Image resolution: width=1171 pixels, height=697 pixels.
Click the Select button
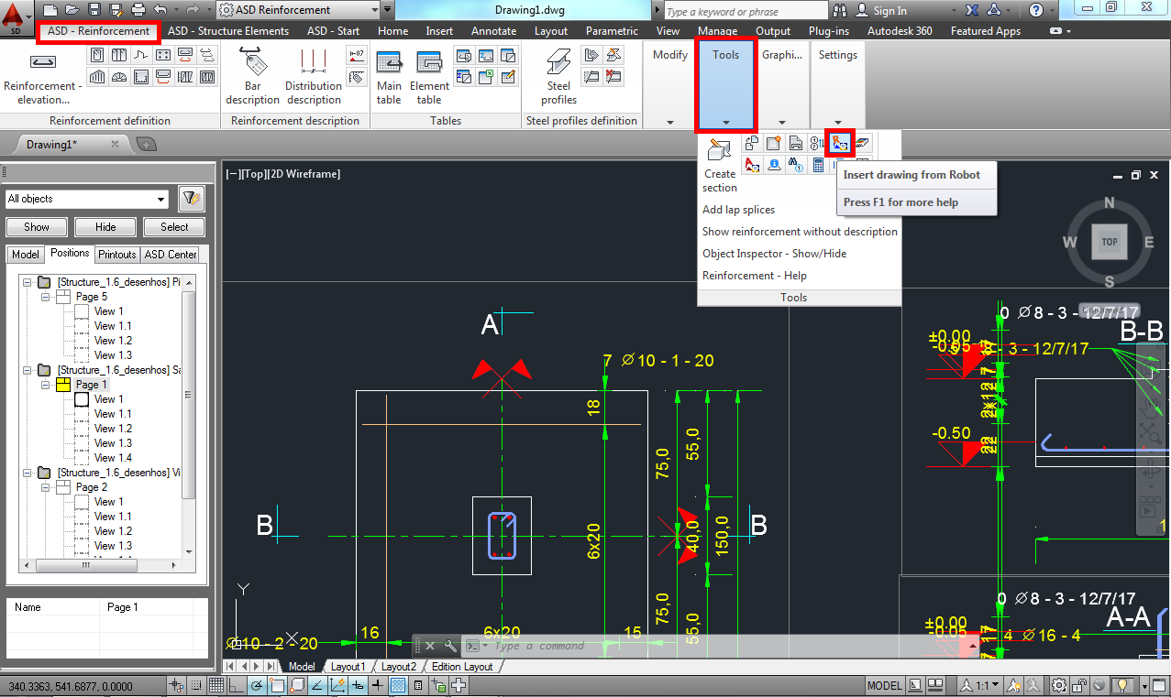coord(174,227)
